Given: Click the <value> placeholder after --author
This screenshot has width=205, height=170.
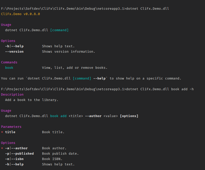Looking at the screenshot, I should point(111,116).
